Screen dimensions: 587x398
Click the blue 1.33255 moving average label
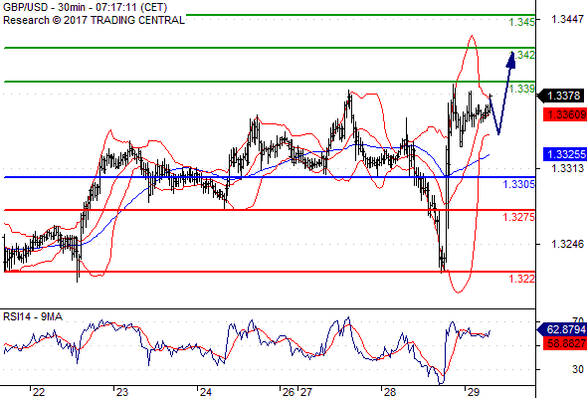coord(565,154)
